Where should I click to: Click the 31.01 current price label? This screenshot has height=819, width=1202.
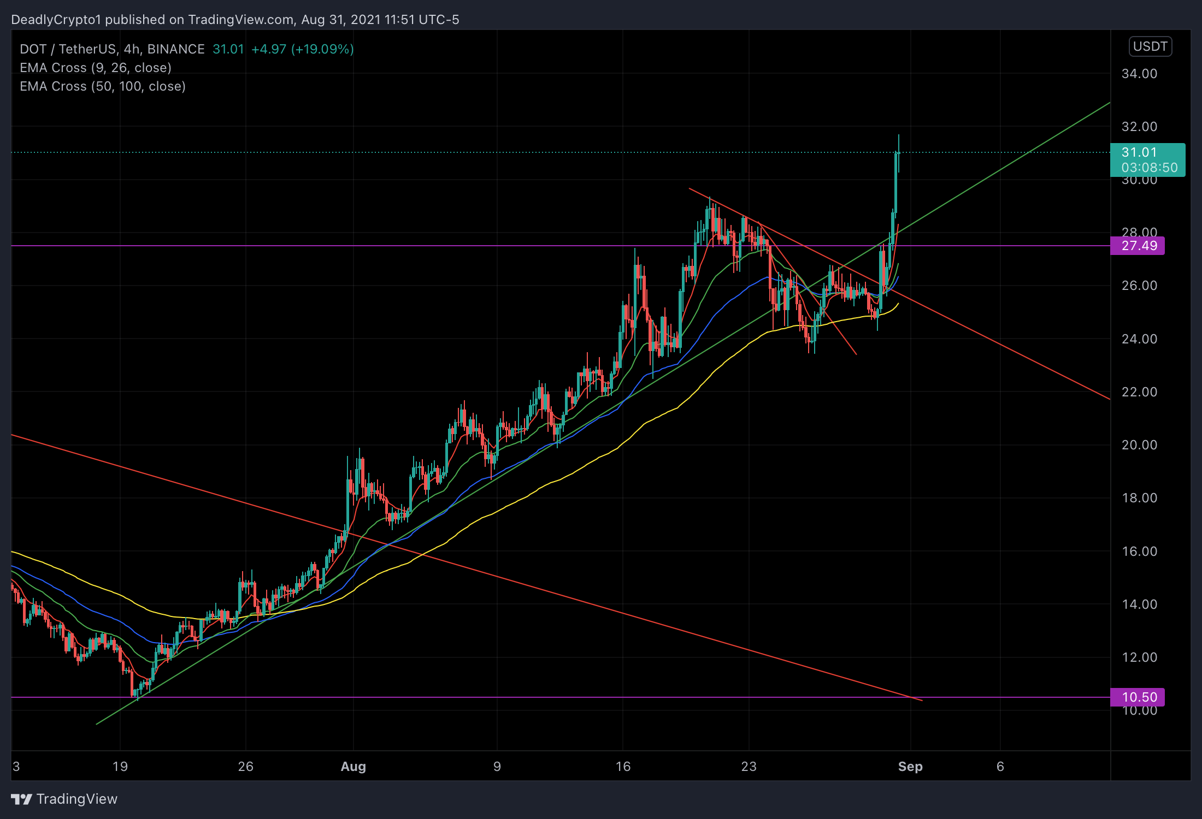(x=1139, y=152)
